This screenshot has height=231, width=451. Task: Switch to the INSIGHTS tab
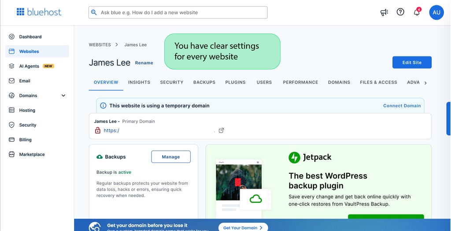click(139, 82)
